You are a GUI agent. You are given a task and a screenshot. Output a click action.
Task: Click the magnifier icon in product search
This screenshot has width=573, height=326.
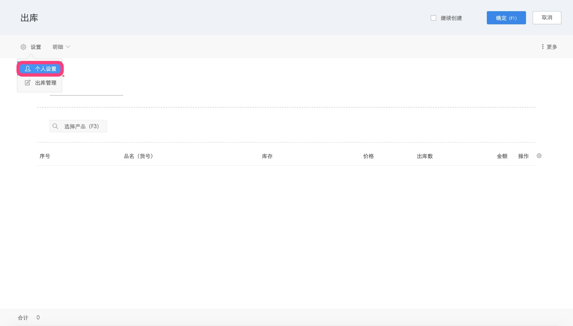pos(55,126)
